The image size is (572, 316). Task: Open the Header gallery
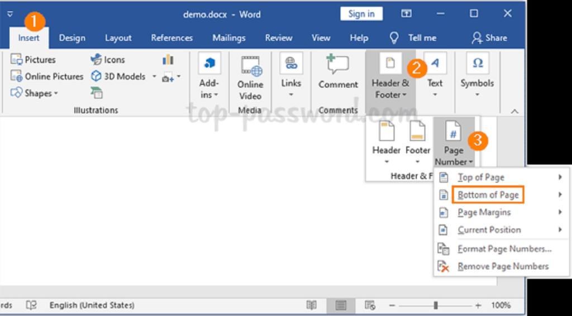(387, 143)
